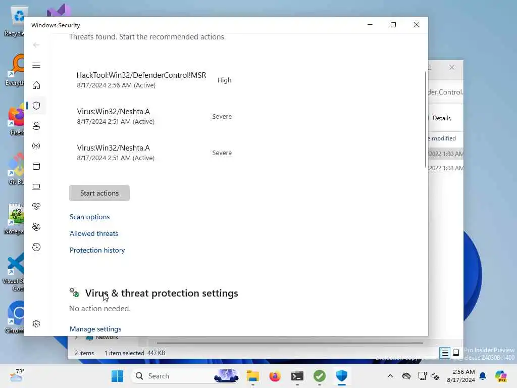Select the Explorer row modified 1:08 AM
This screenshot has width=517, height=388.
(x=446, y=168)
